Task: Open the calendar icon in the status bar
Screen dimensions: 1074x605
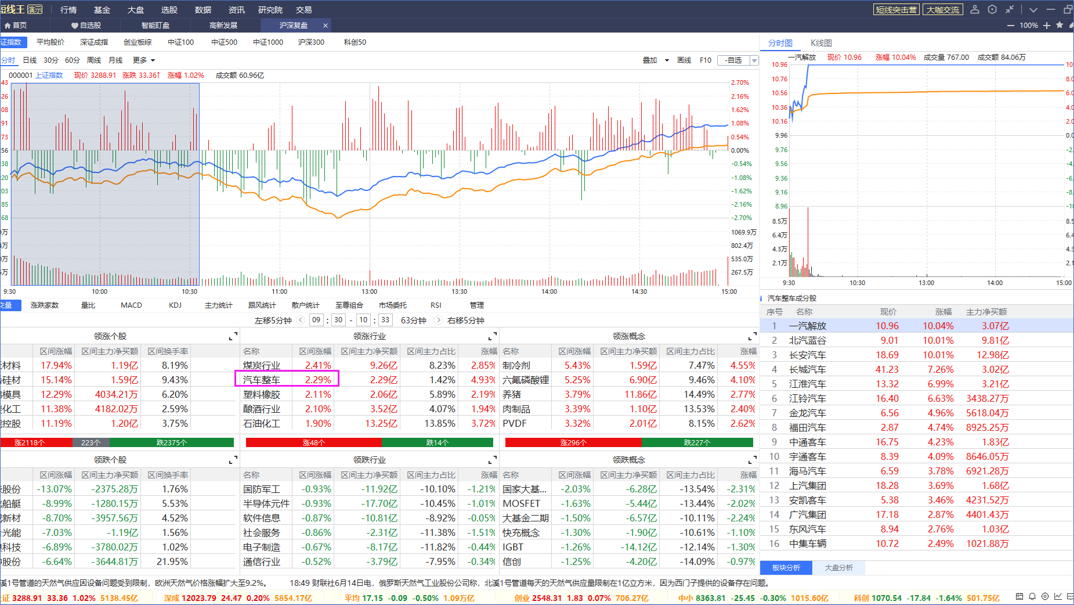Action: (x=1019, y=596)
